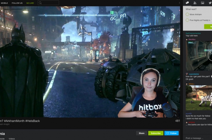
Task: Click the #ArkhamMonth #HelsBack stream title
Action: pyautogui.click(x=20, y=121)
